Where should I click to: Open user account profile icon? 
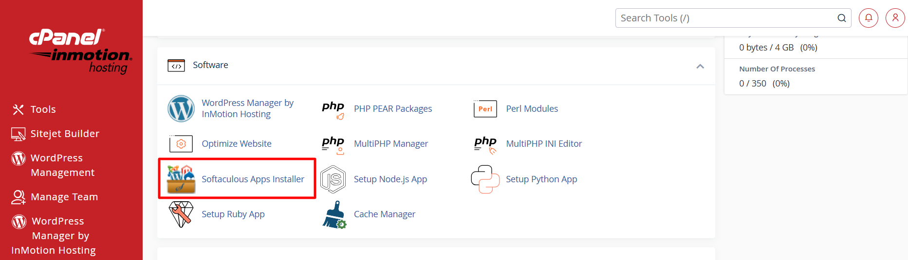coord(895,18)
